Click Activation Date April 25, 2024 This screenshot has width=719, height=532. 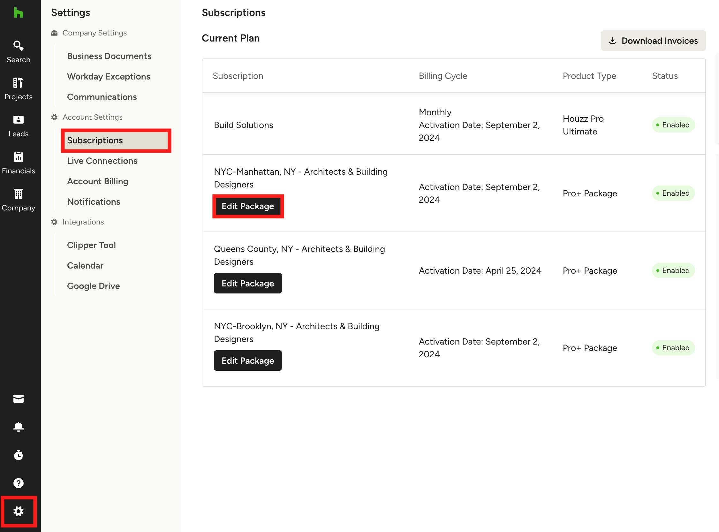[x=480, y=270]
